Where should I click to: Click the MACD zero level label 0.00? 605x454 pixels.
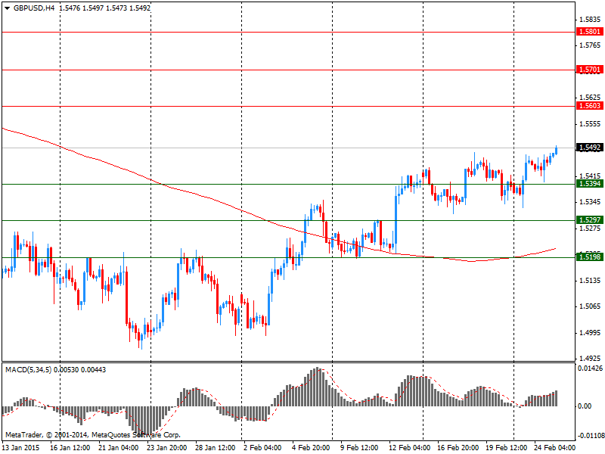(x=585, y=406)
